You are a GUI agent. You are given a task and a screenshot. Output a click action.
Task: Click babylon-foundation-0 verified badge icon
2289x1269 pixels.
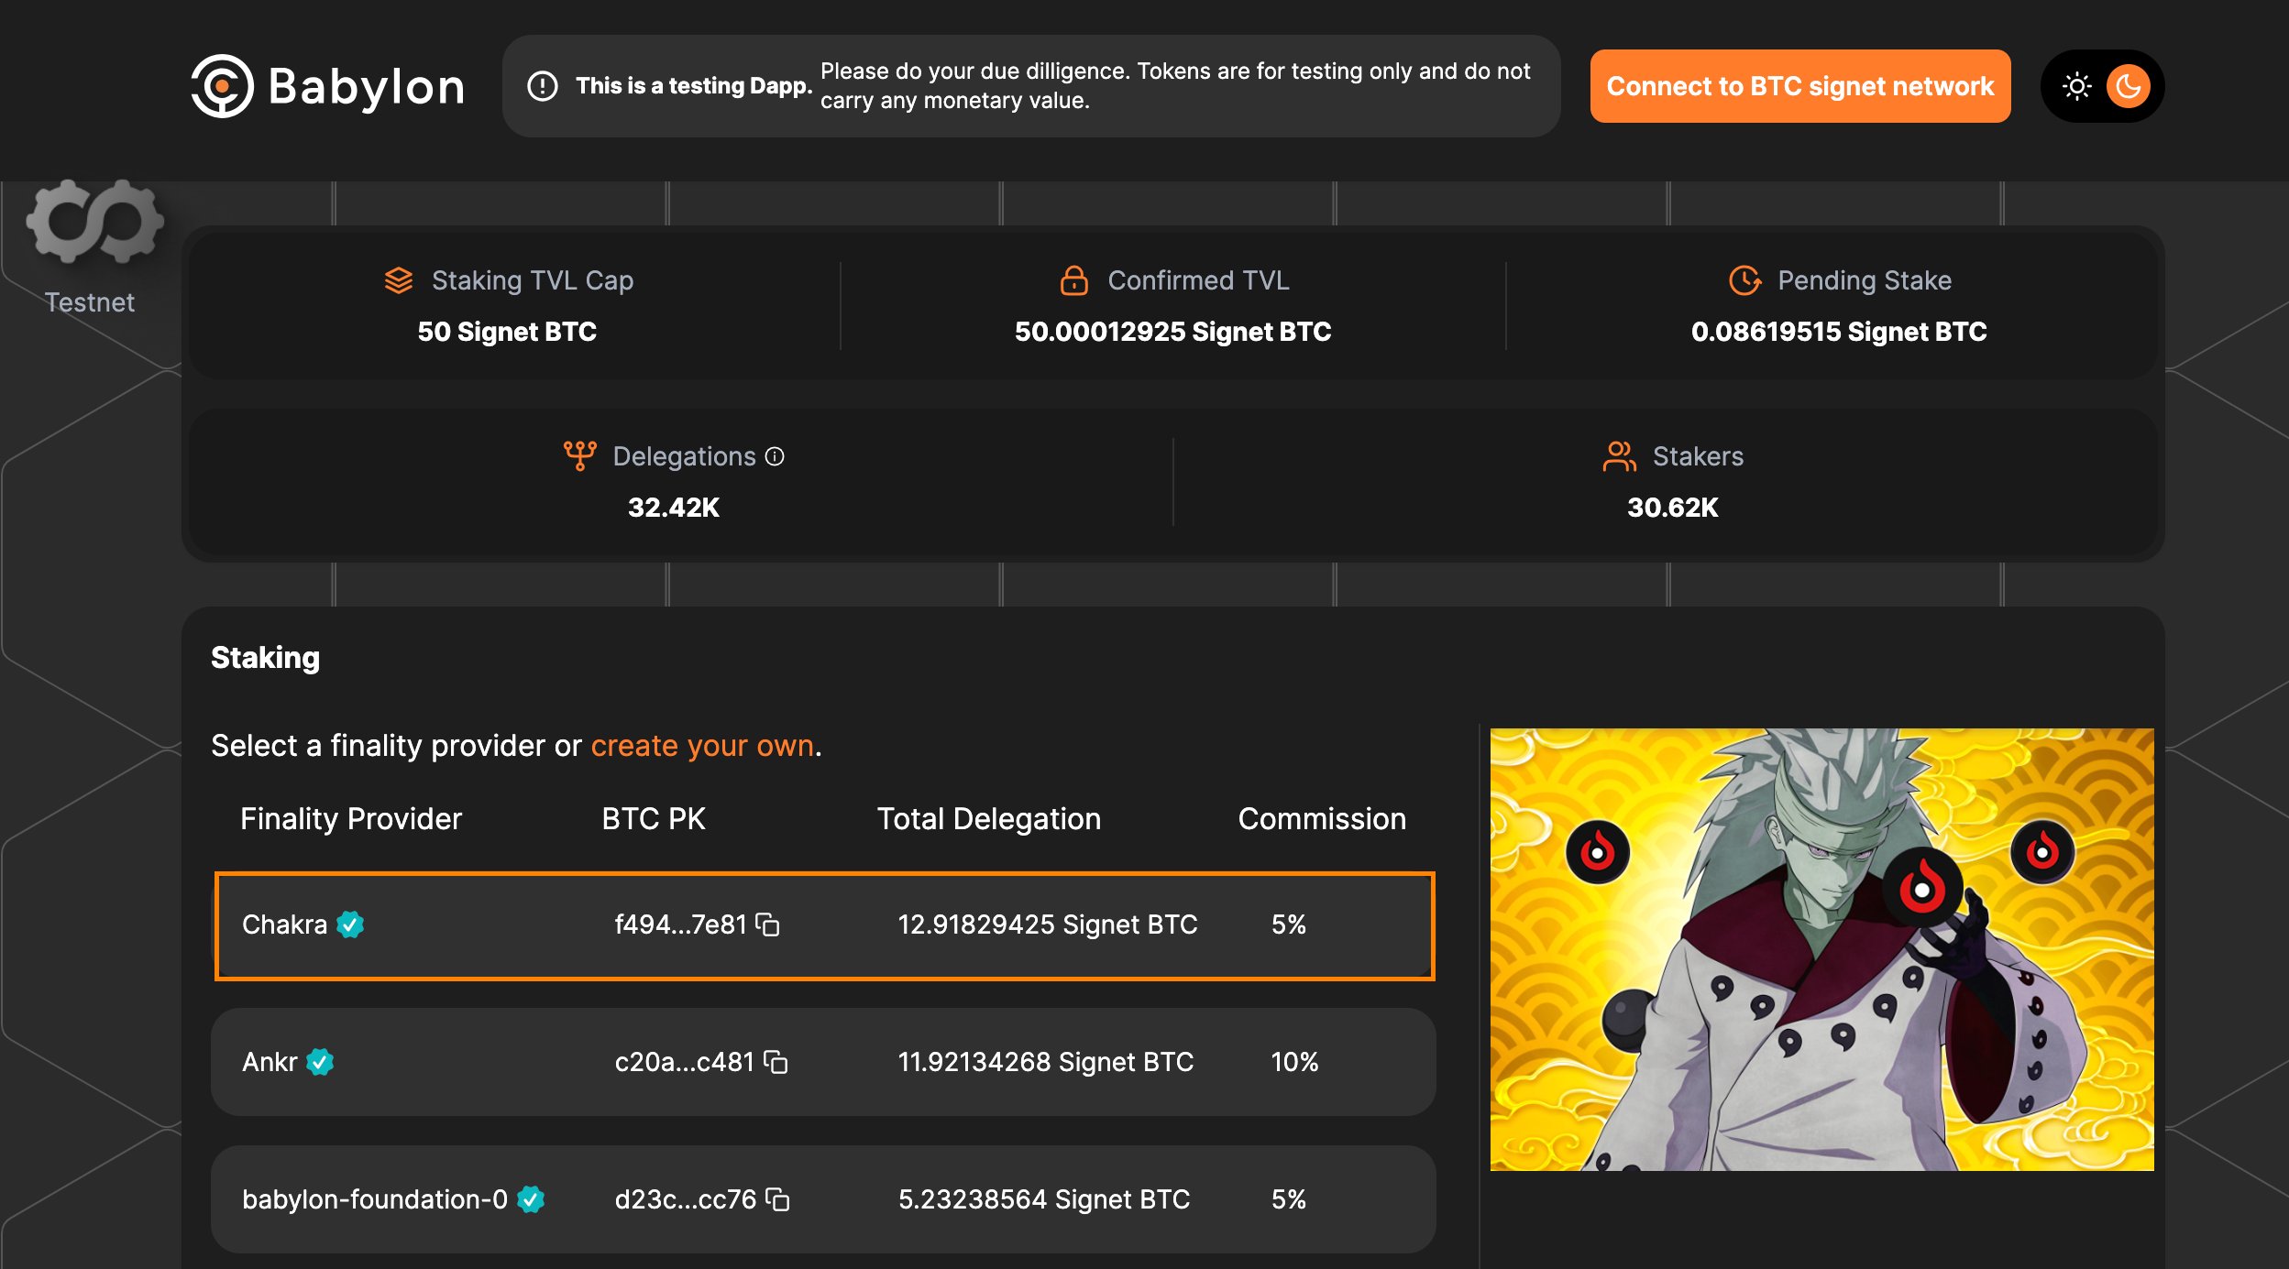tap(531, 1199)
